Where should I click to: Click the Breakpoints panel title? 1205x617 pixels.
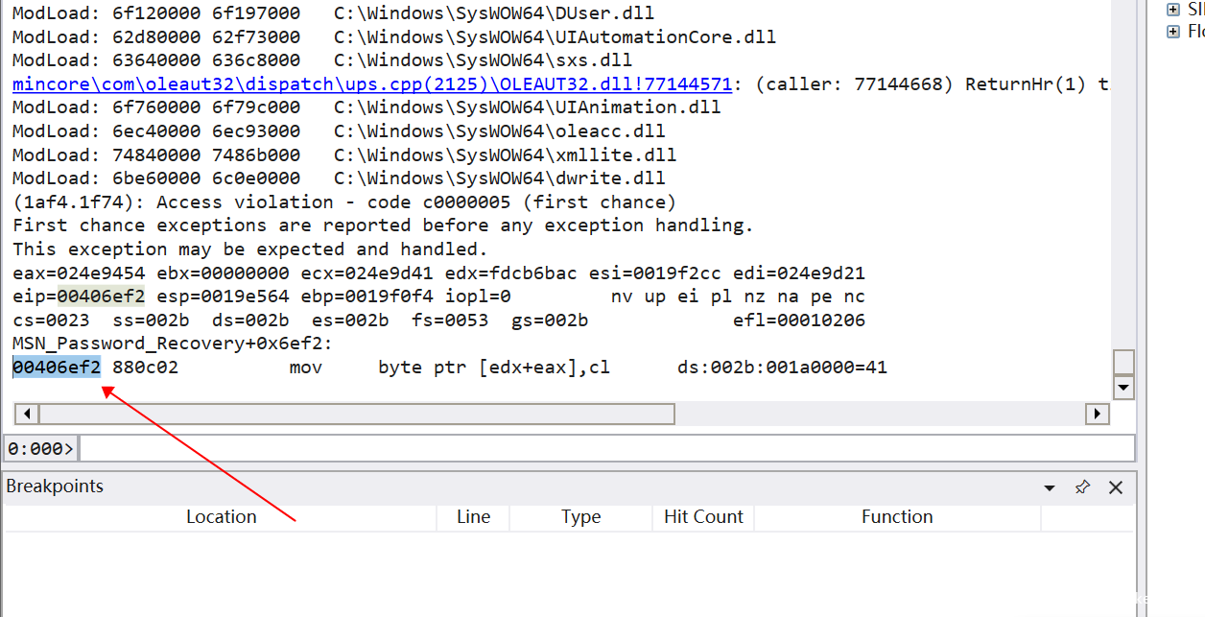pyautogui.click(x=55, y=486)
